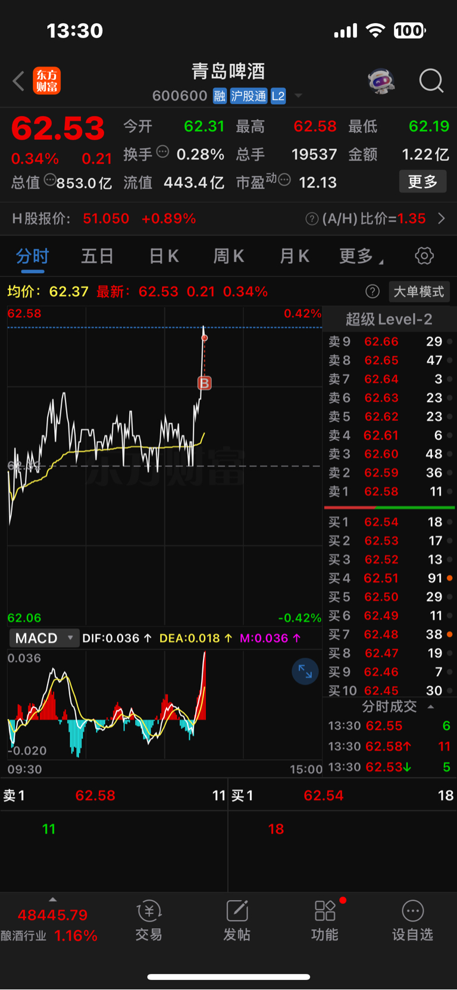
Task: Tap the 总值 info icon
Action: (50, 179)
